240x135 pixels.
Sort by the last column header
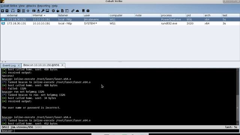tap(231, 15)
